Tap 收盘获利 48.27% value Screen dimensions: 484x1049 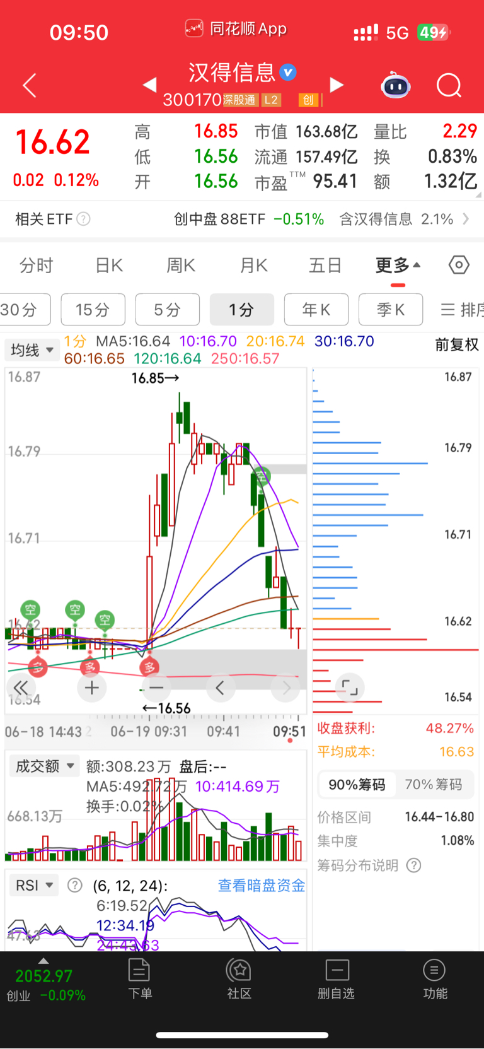pyautogui.click(x=449, y=728)
